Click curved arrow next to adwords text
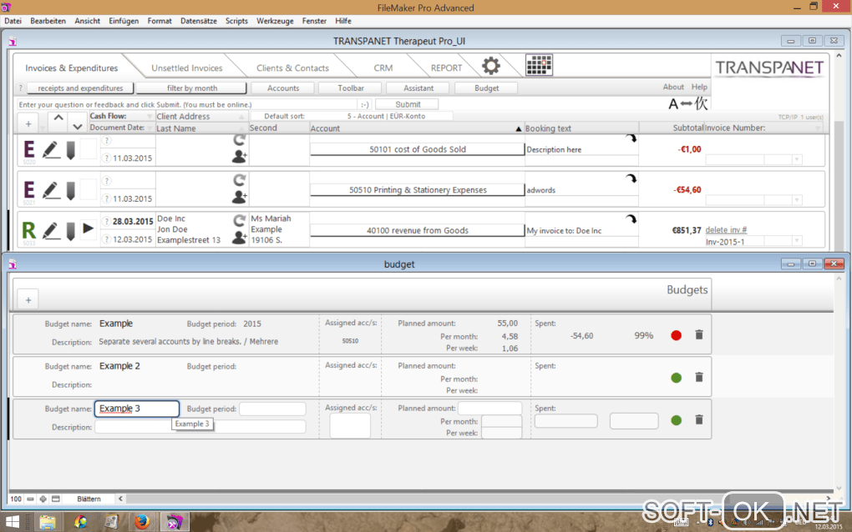852x532 pixels. point(631,178)
